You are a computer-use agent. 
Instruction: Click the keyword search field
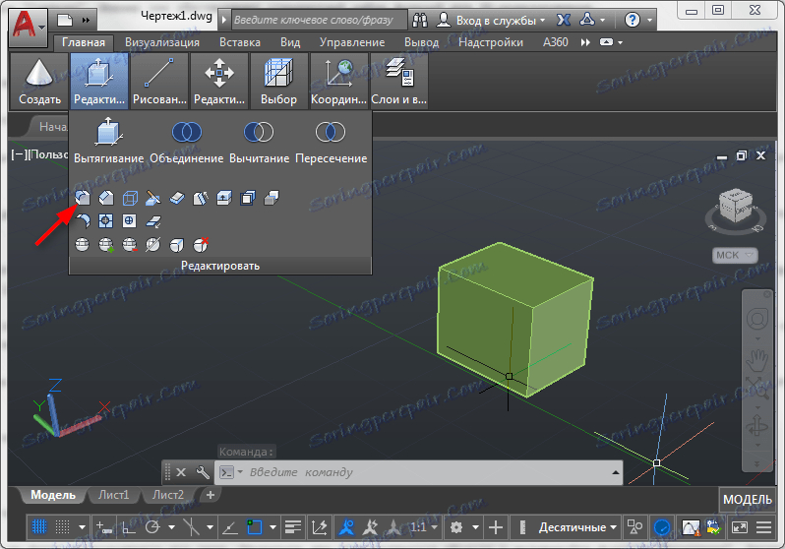point(319,20)
